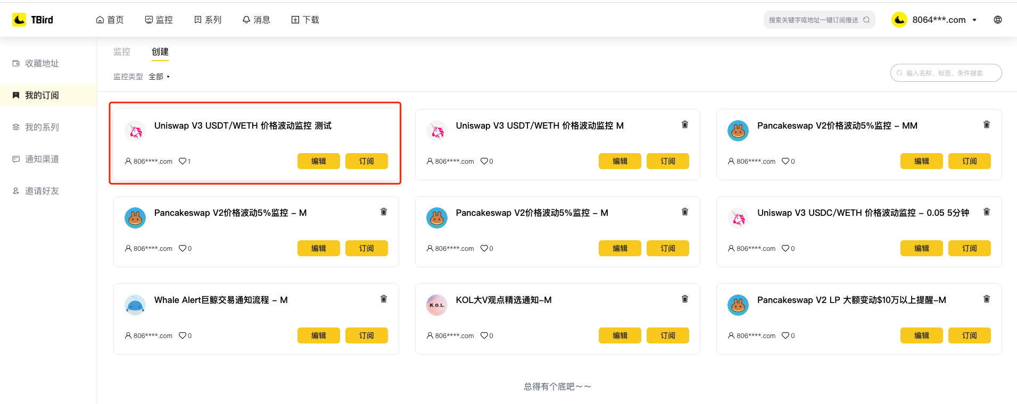Delete the Whale Alert monitor via trash icon
This screenshot has height=404, width=1017.
tap(383, 299)
